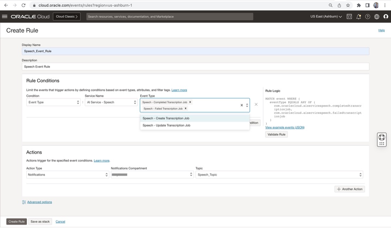This screenshot has height=229, width=391.
Task: Delete the condition row with X icon
Action: (x=256, y=105)
